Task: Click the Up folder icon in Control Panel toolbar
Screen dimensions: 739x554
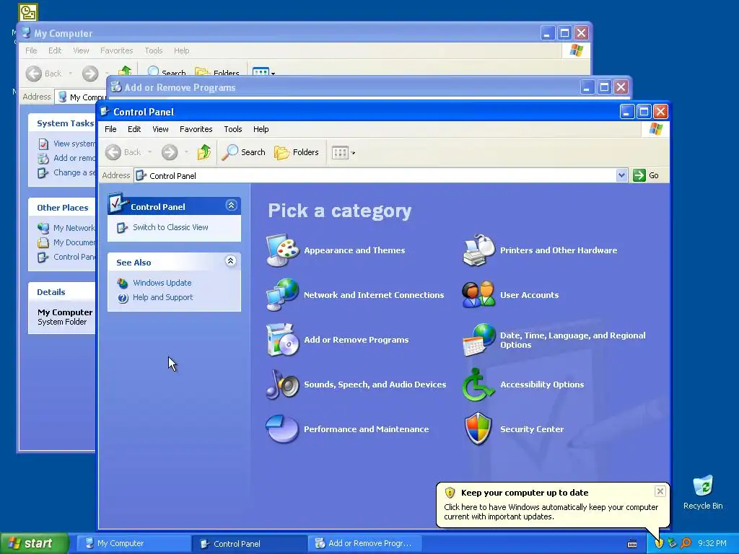Action: (204, 152)
